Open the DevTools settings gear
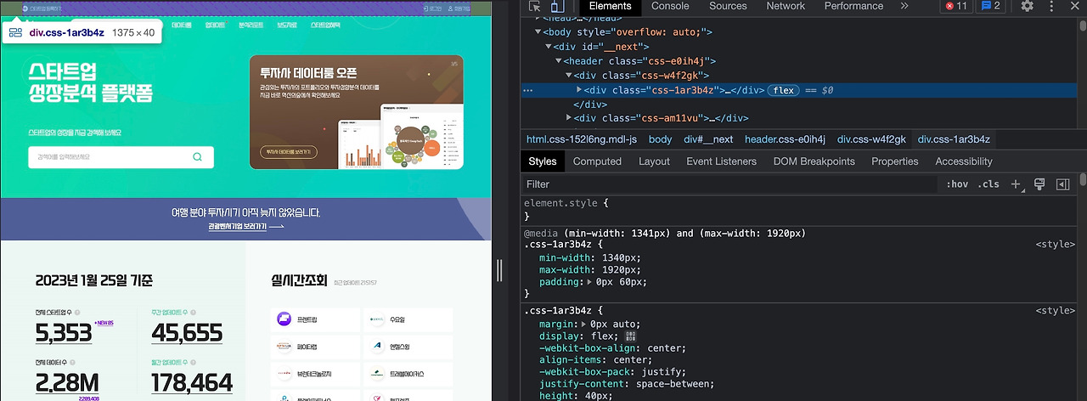Viewport: 1087px width, 401px height. [1028, 6]
